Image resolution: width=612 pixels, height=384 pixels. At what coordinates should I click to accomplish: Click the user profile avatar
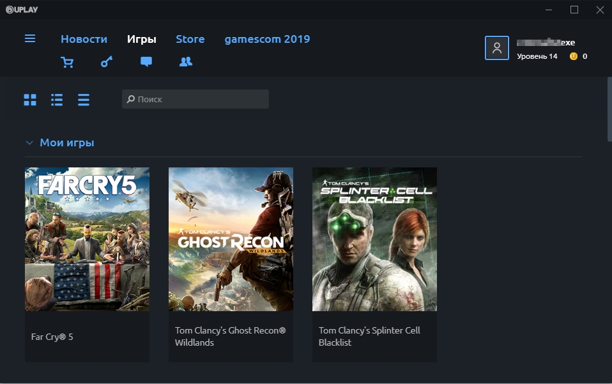coord(497,48)
